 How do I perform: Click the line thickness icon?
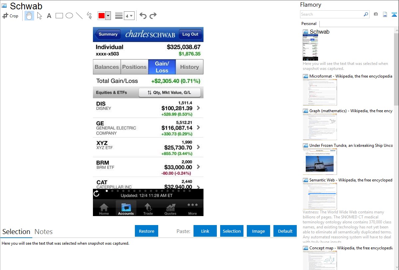pos(119,16)
